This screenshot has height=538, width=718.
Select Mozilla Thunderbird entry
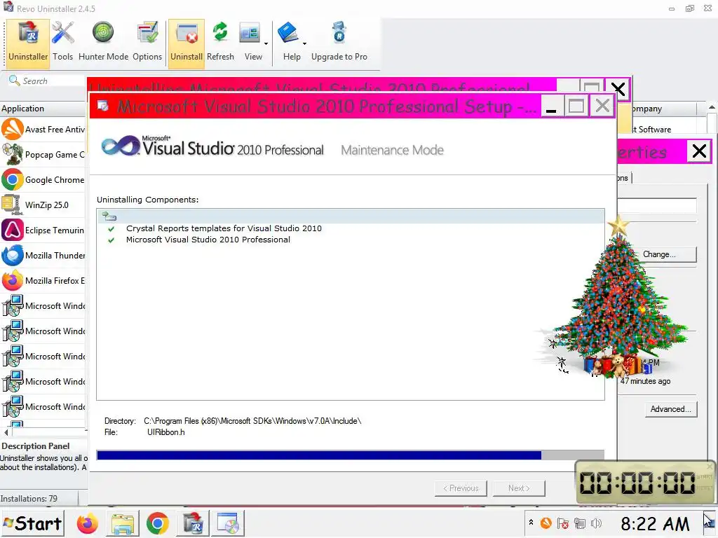pos(43,255)
